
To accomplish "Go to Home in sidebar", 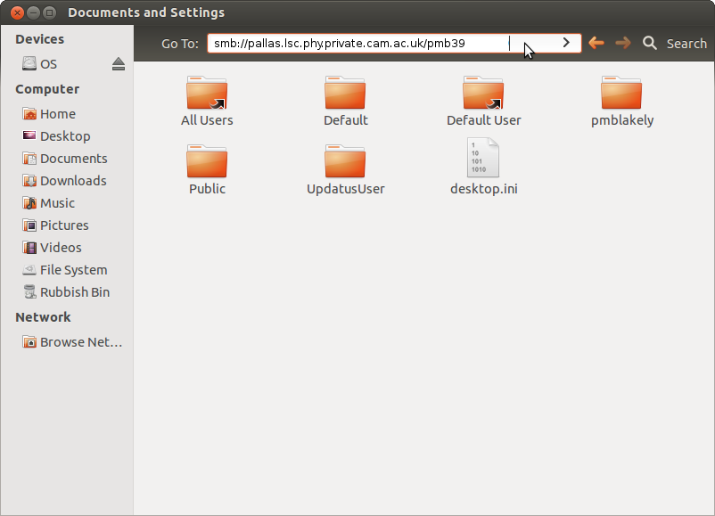I will click(57, 114).
